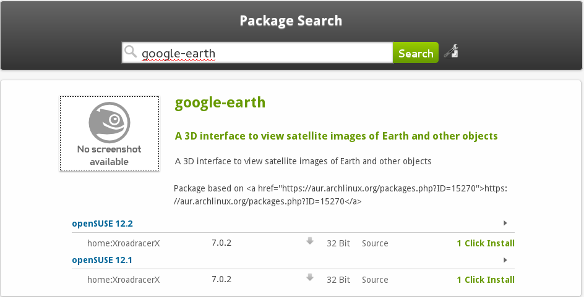Open the wrench search settings icon
The height and width of the screenshot is (297, 584).
tap(451, 52)
